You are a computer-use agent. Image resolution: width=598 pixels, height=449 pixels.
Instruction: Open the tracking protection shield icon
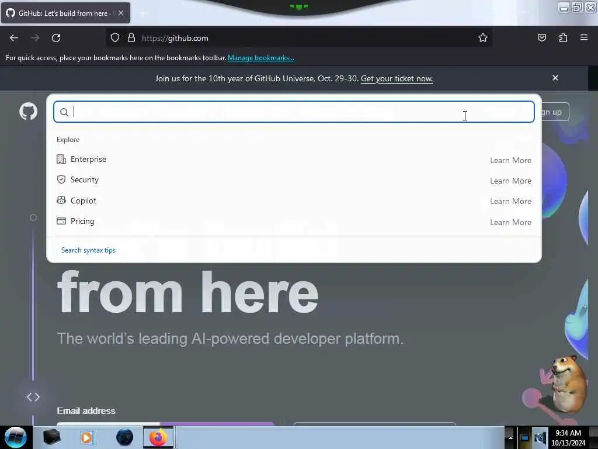point(115,38)
